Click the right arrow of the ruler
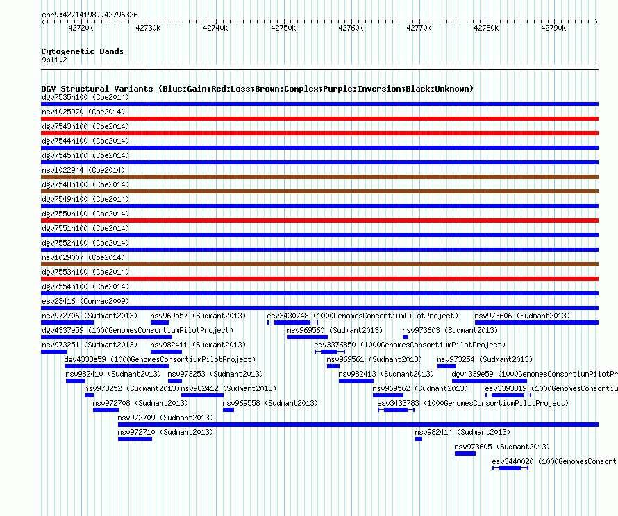 pos(596,22)
